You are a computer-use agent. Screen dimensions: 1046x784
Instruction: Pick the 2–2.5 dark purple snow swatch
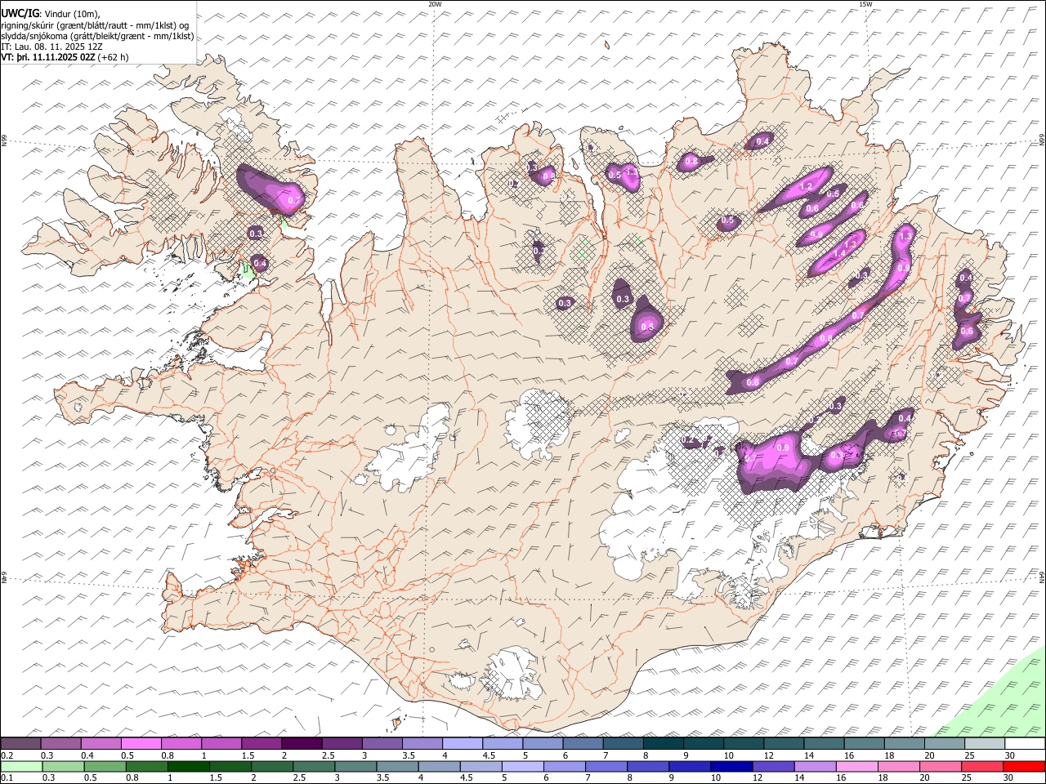click(x=302, y=744)
